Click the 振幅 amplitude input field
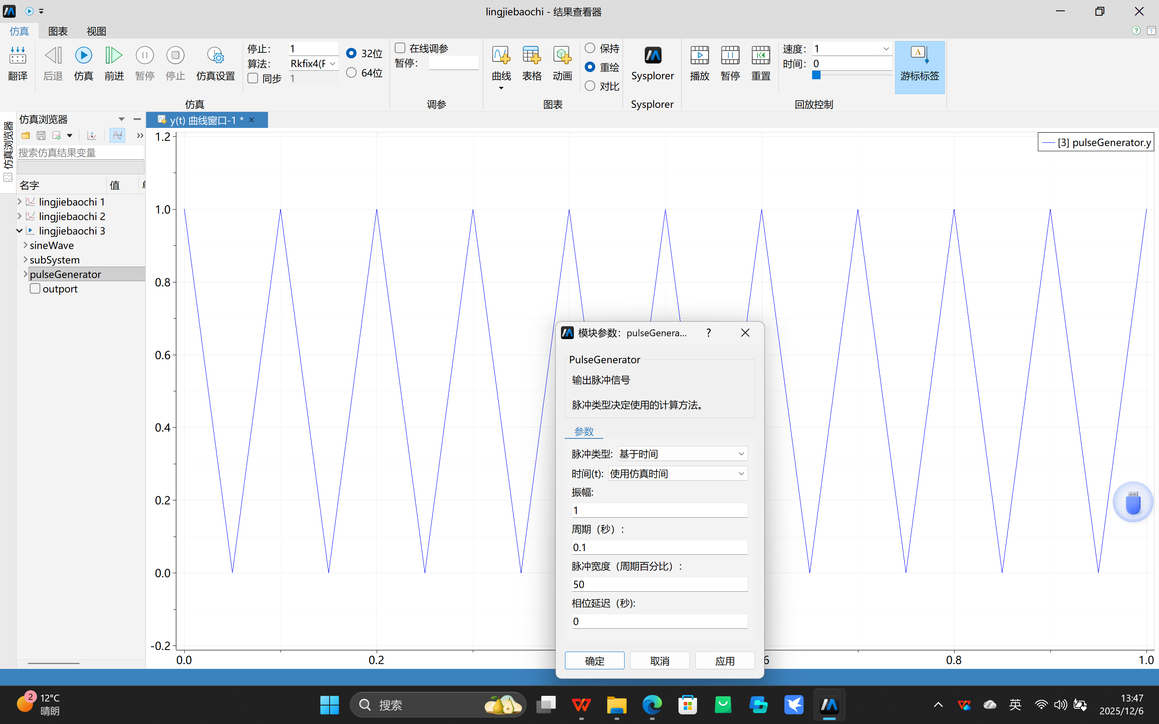The image size is (1159, 724). [x=660, y=510]
